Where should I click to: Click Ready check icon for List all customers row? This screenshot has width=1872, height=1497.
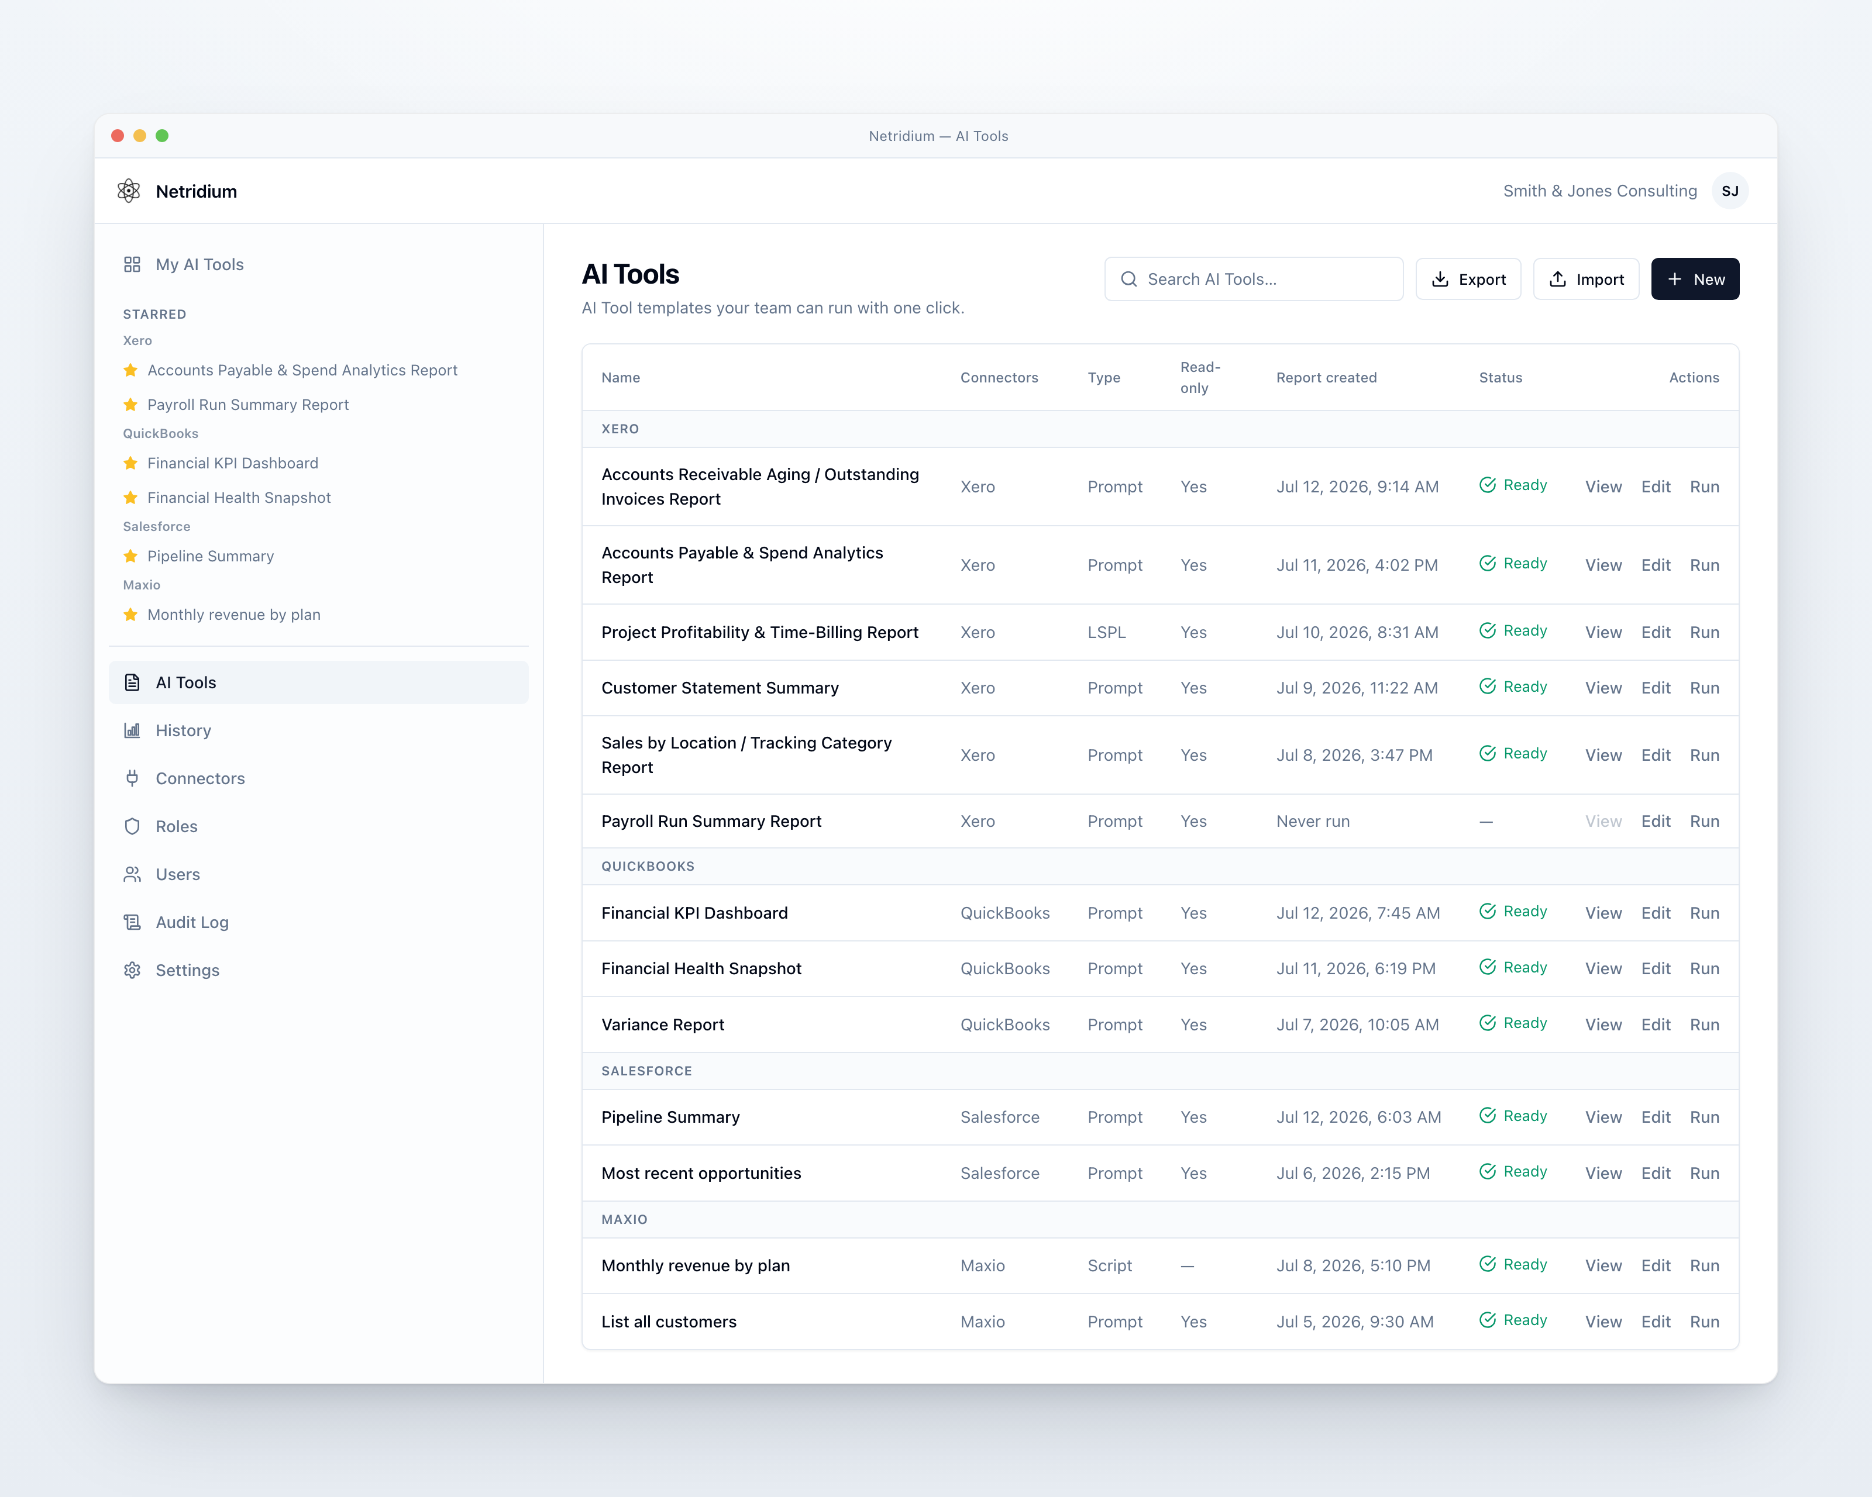coord(1487,1320)
